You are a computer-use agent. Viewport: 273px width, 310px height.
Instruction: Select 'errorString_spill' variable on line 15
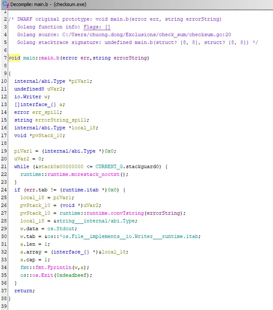coord(61,120)
